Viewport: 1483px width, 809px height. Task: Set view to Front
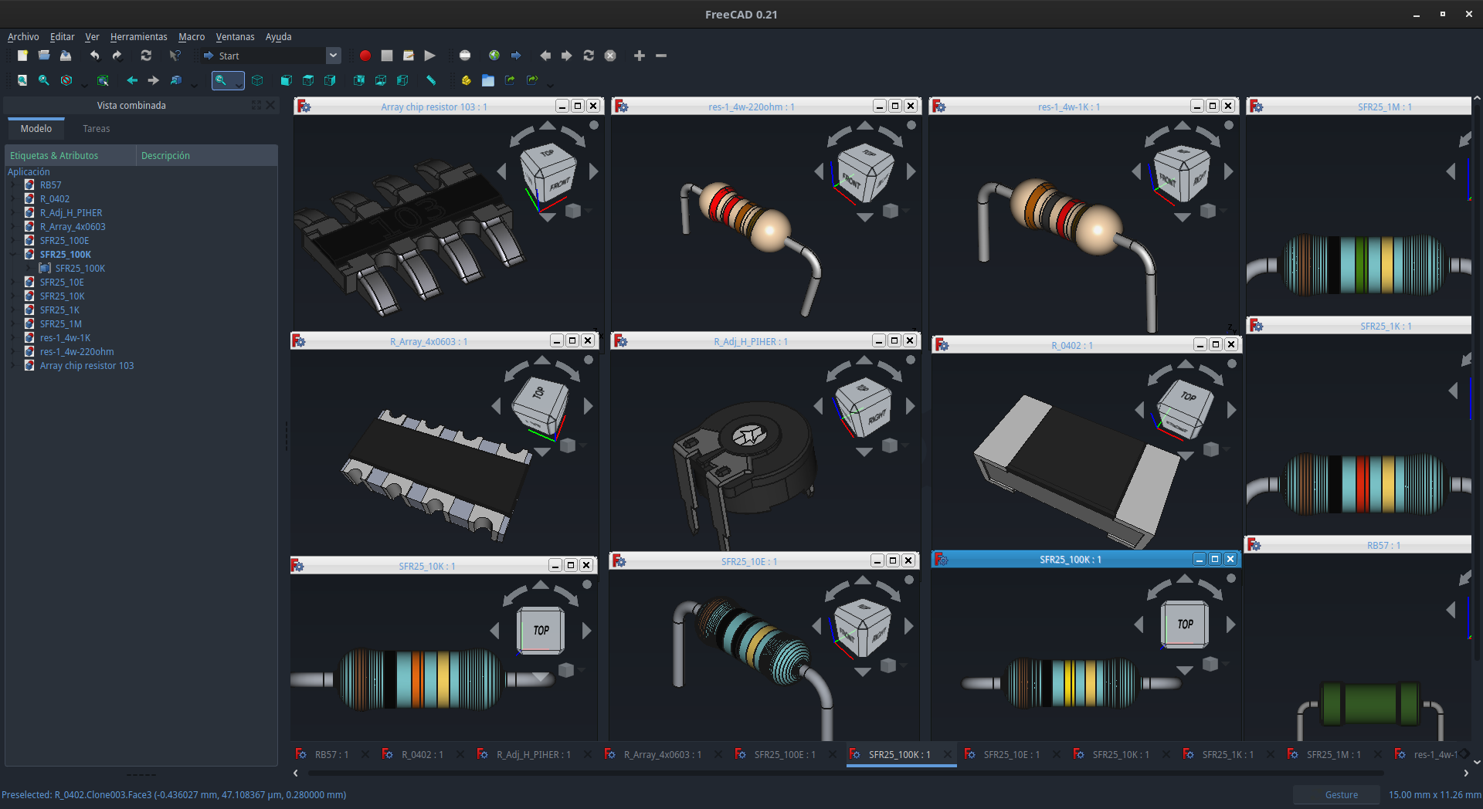(x=287, y=80)
